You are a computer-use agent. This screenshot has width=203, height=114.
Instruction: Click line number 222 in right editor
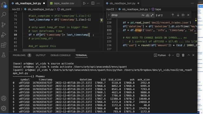coord(109,30)
